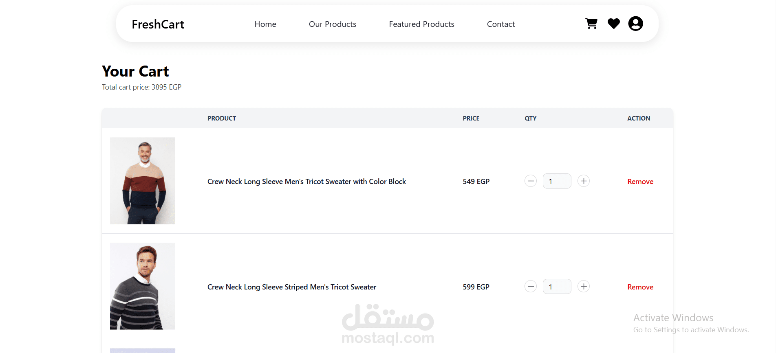Remove the Striped Tricot sweater from cart

pos(640,287)
